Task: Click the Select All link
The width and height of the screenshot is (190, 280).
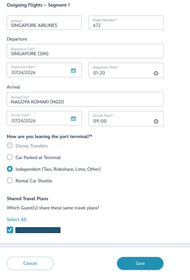Action: (17, 219)
